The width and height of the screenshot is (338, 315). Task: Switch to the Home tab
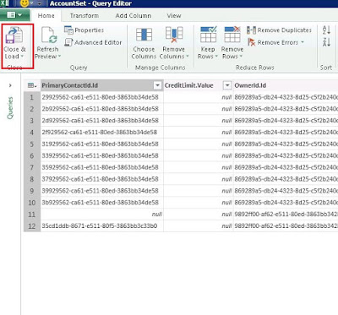point(46,16)
